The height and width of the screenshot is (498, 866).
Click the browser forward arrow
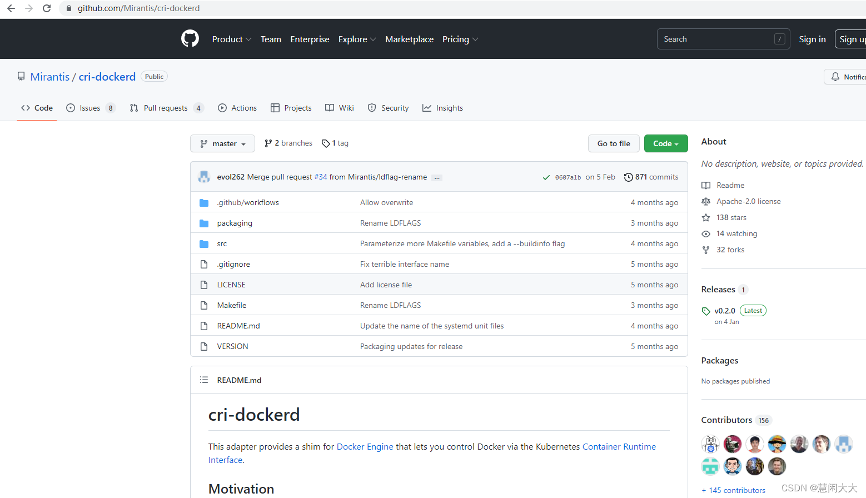pos(29,8)
